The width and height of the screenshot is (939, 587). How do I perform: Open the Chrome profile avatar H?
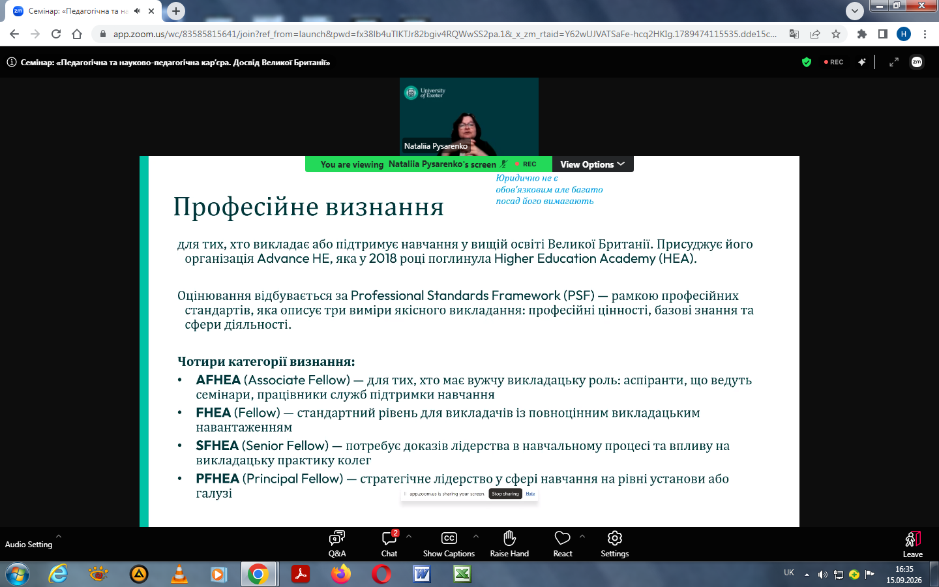tap(904, 34)
